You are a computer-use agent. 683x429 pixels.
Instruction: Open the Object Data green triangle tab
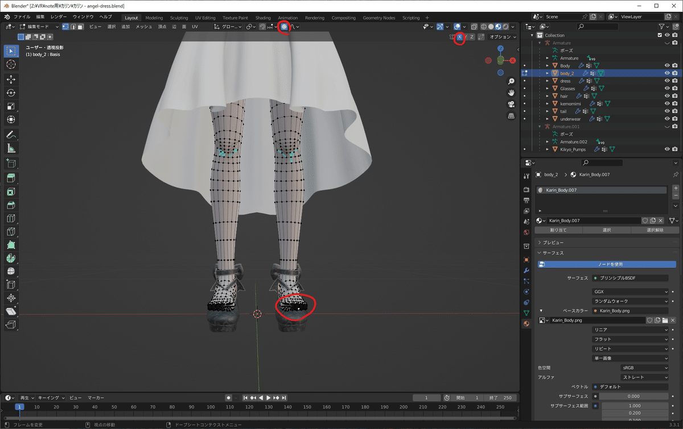(x=526, y=313)
